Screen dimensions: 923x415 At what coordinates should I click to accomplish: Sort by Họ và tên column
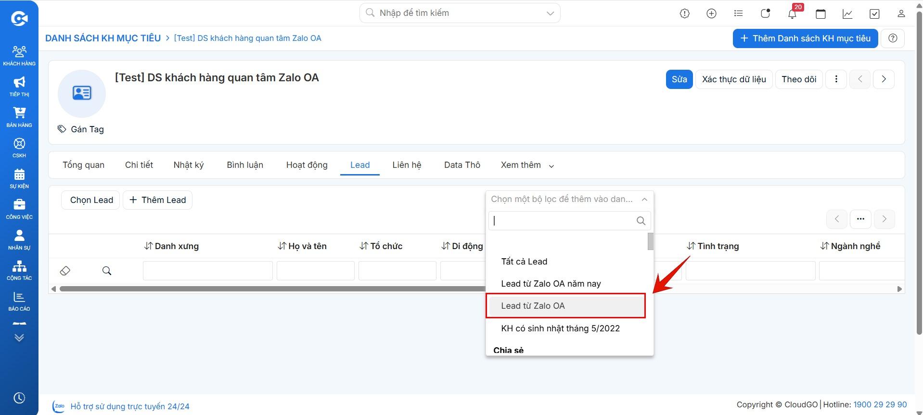[x=302, y=246]
